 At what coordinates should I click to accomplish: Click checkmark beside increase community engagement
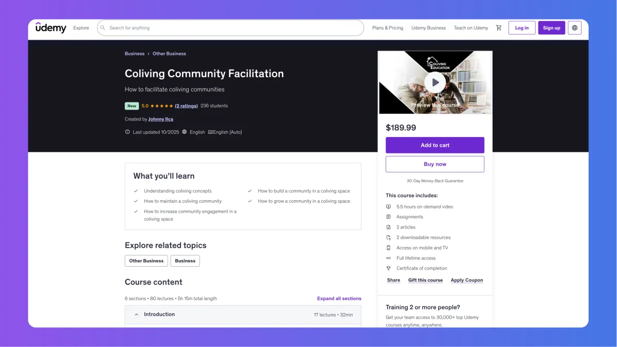pos(136,211)
